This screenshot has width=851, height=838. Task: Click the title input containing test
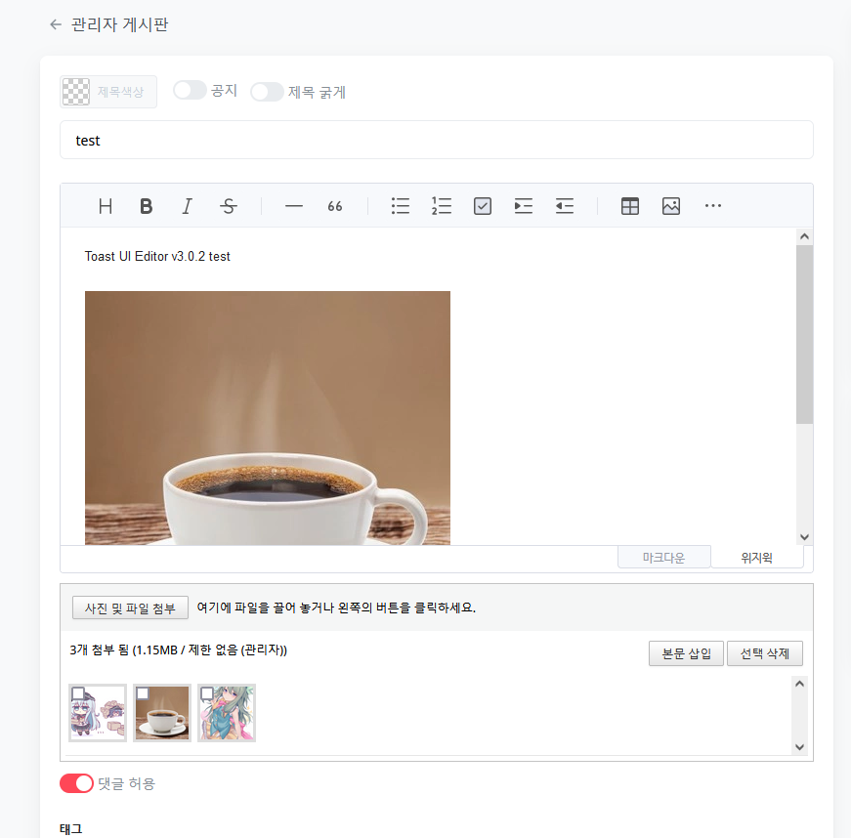click(437, 140)
